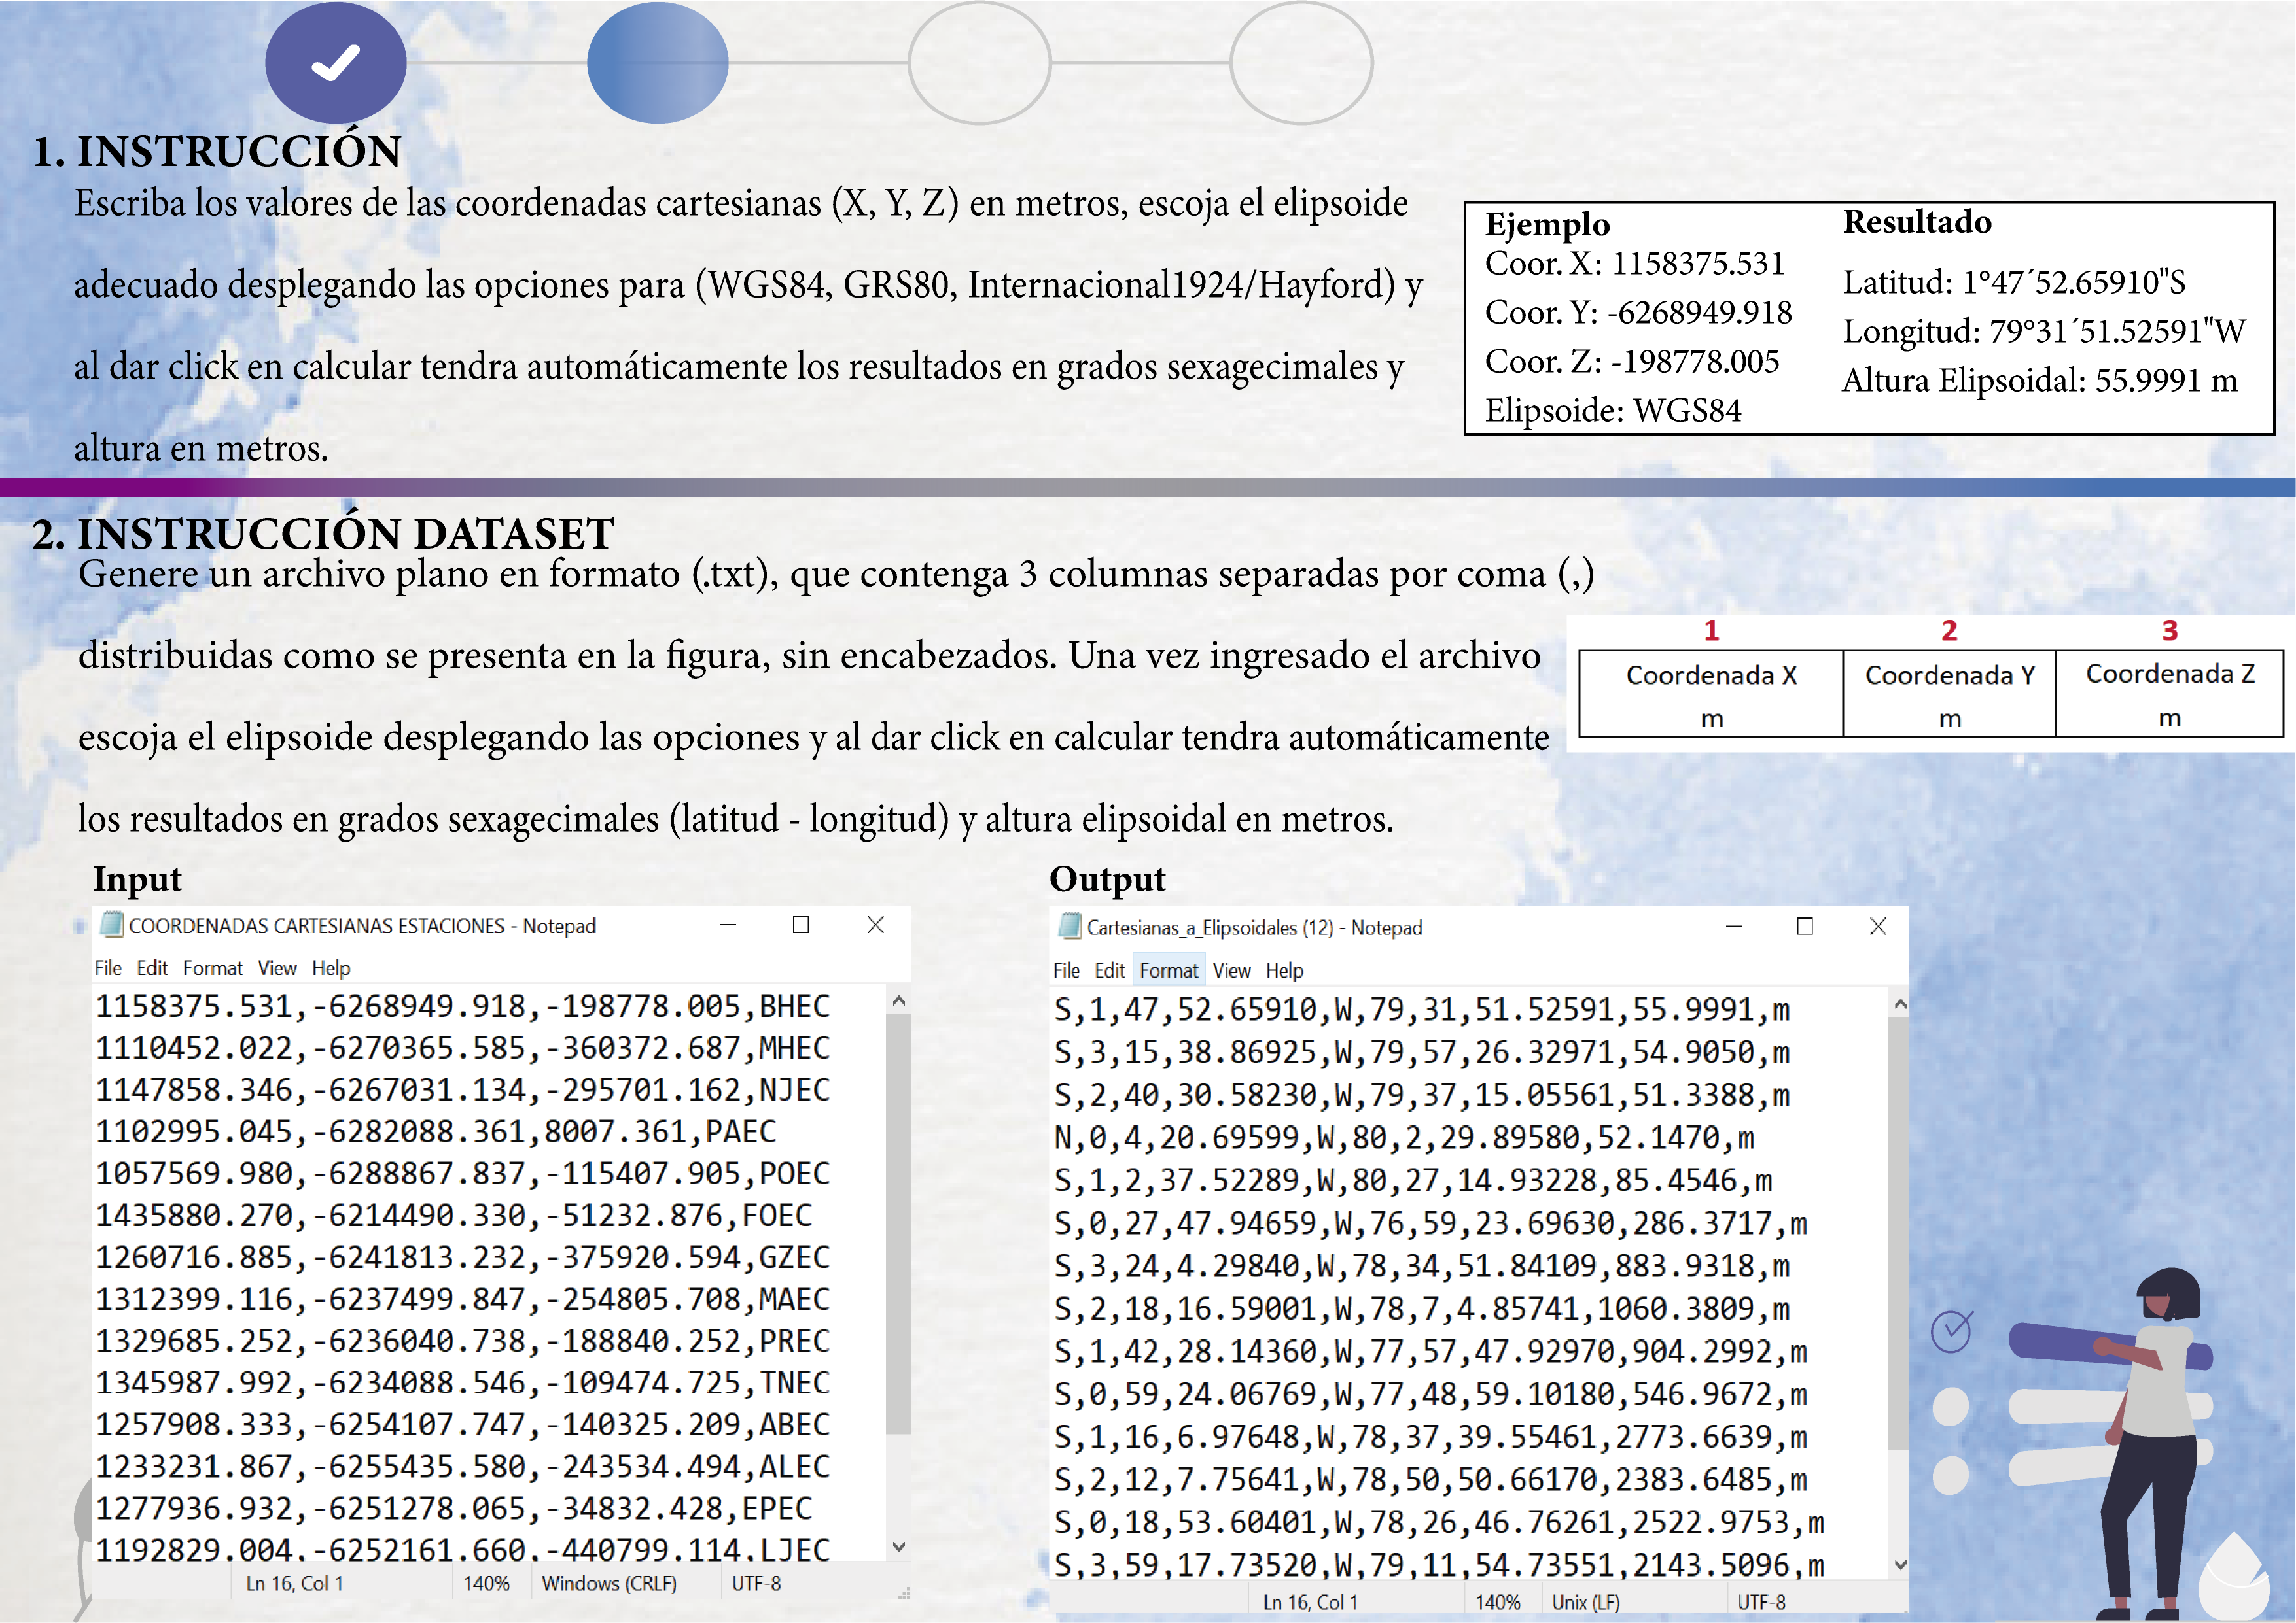
Task: Click the fourth empty step circle
Action: point(1301,62)
